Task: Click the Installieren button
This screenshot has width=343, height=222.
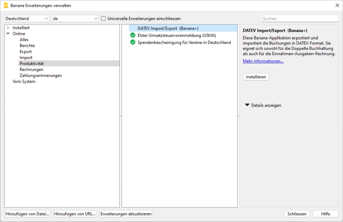Action: click(256, 77)
